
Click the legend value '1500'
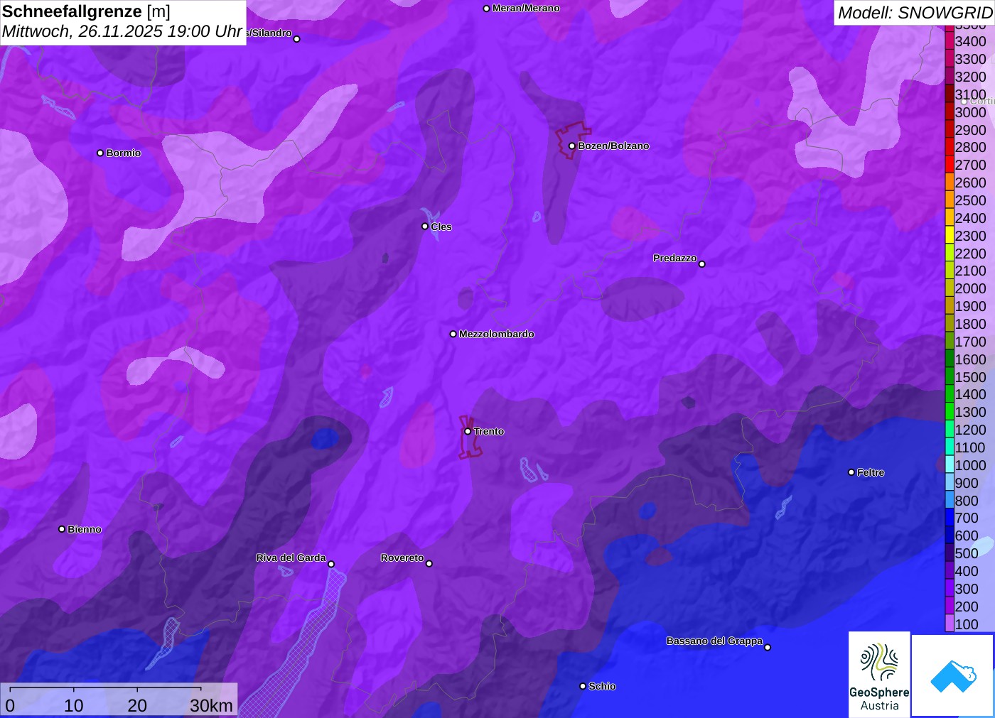pos(971,377)
